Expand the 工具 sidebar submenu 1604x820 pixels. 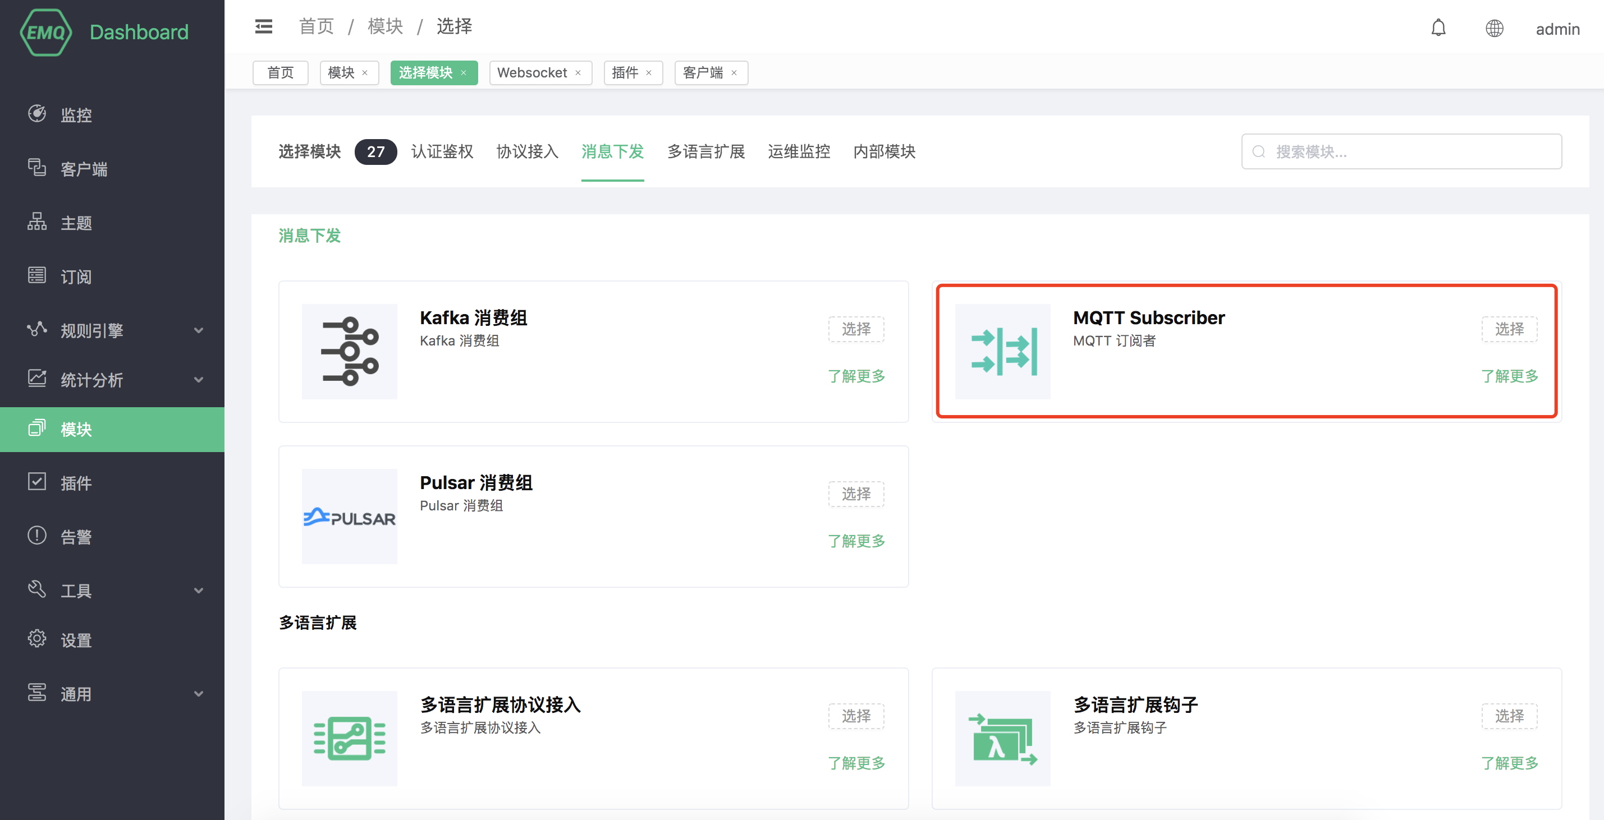198,591
